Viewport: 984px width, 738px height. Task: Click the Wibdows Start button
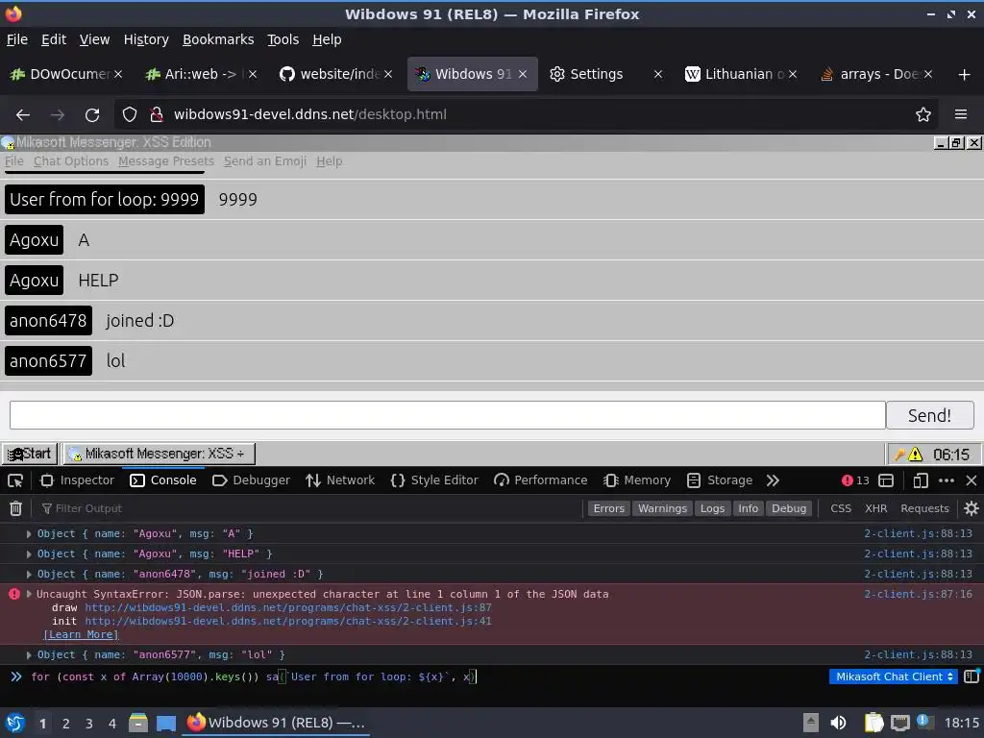coord(30,454)
